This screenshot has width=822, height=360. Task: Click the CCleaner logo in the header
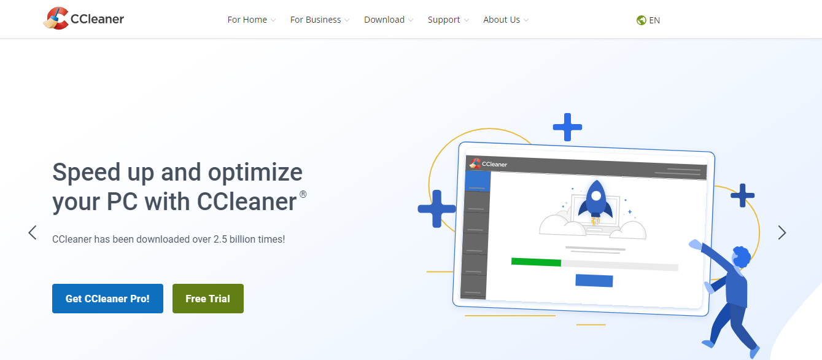(x=83, y=18)
